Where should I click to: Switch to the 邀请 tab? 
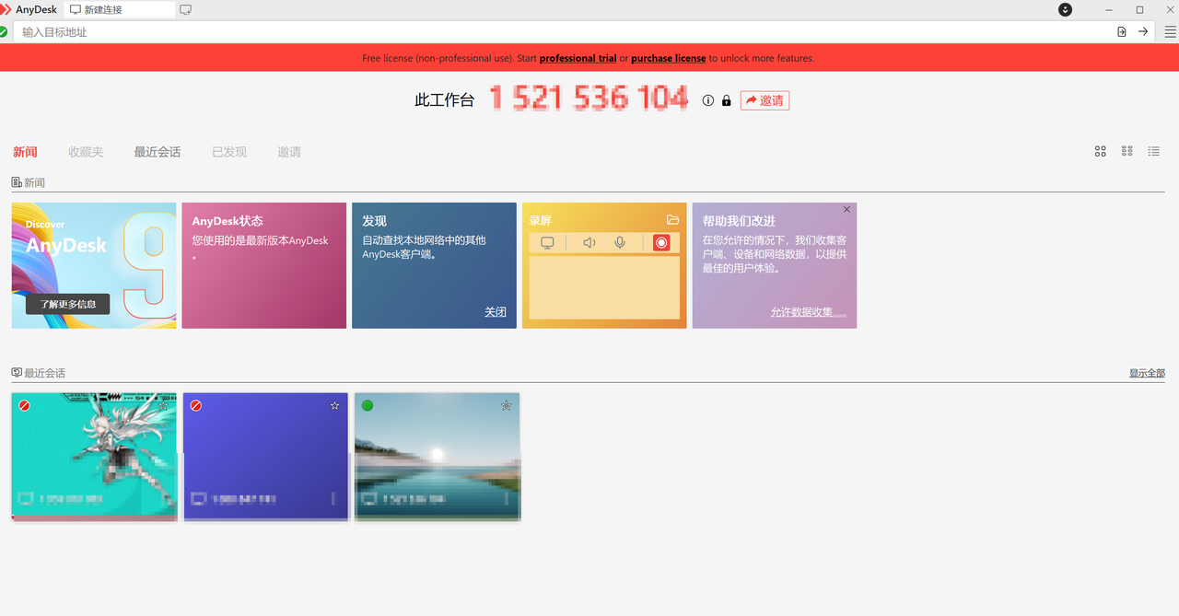point(289,152)
